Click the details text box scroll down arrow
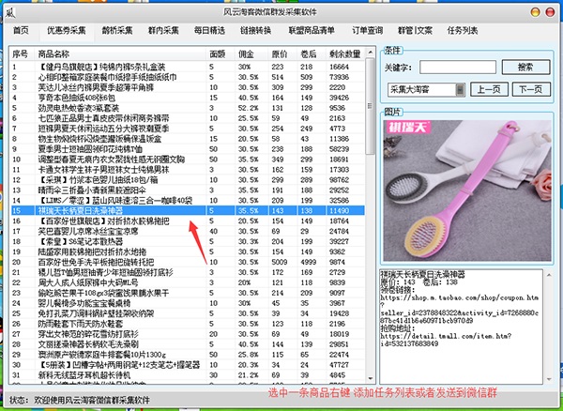563x411 pixels. coord(549,379)
